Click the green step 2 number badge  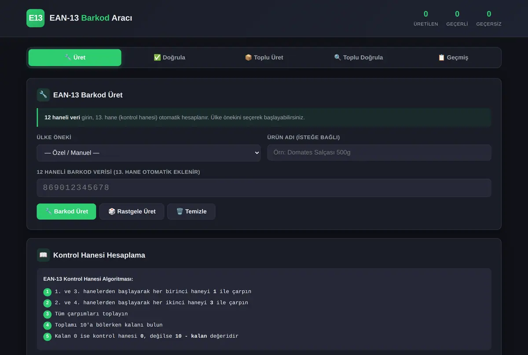pos(48,303)
